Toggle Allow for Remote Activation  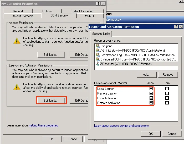click(151, 103)
